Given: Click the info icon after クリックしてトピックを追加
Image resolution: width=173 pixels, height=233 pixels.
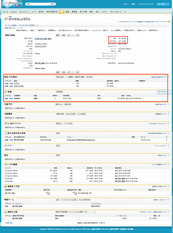Looking at the screenshot, I should tap(38, 25).
